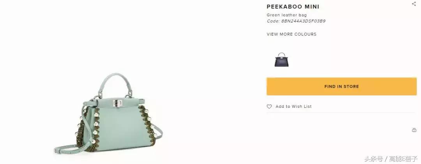Click the PEEKABOO MINI product title
421x164 pixels.
coord(293,7)
